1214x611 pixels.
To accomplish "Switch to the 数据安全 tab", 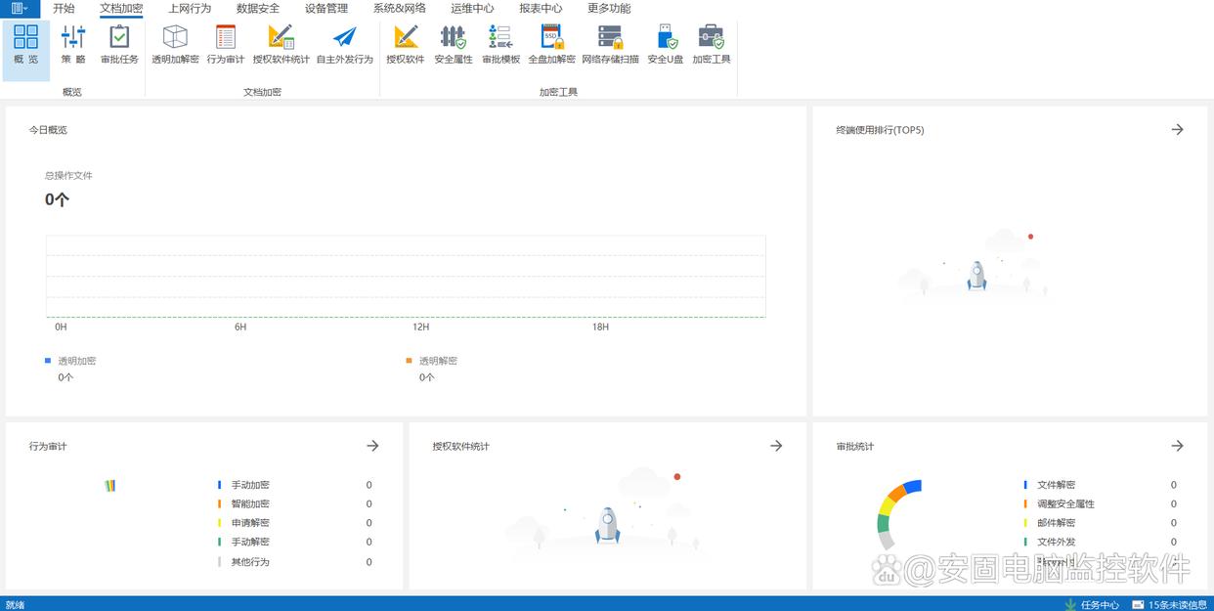I will point(258,8).
